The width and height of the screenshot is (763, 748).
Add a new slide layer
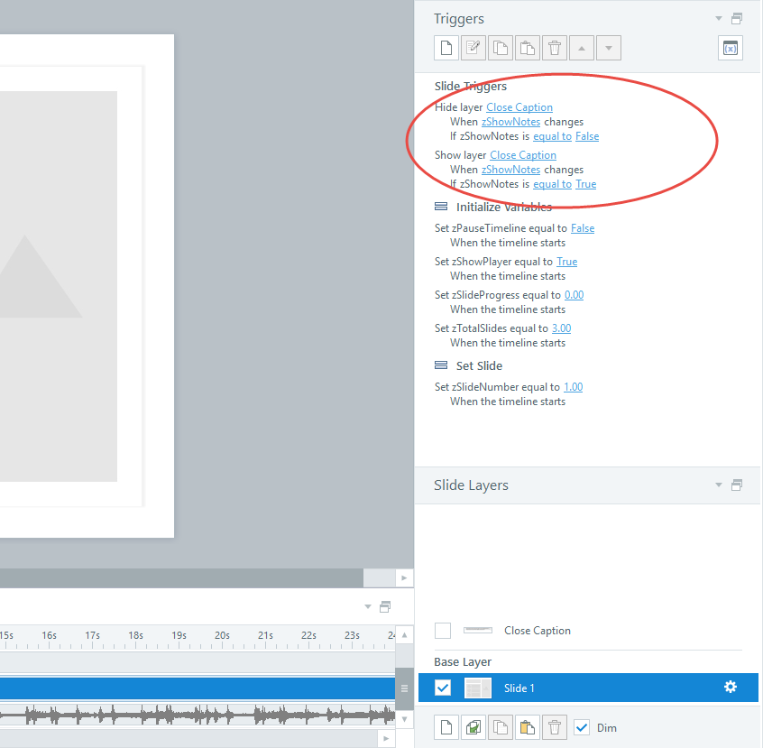tap(446, 727)
